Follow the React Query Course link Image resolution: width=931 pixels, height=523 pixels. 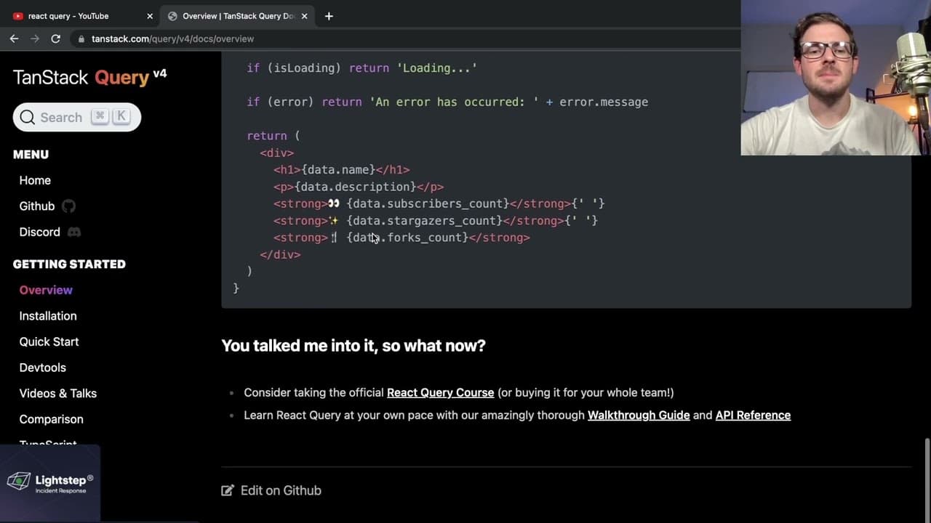tap(440, 392)
